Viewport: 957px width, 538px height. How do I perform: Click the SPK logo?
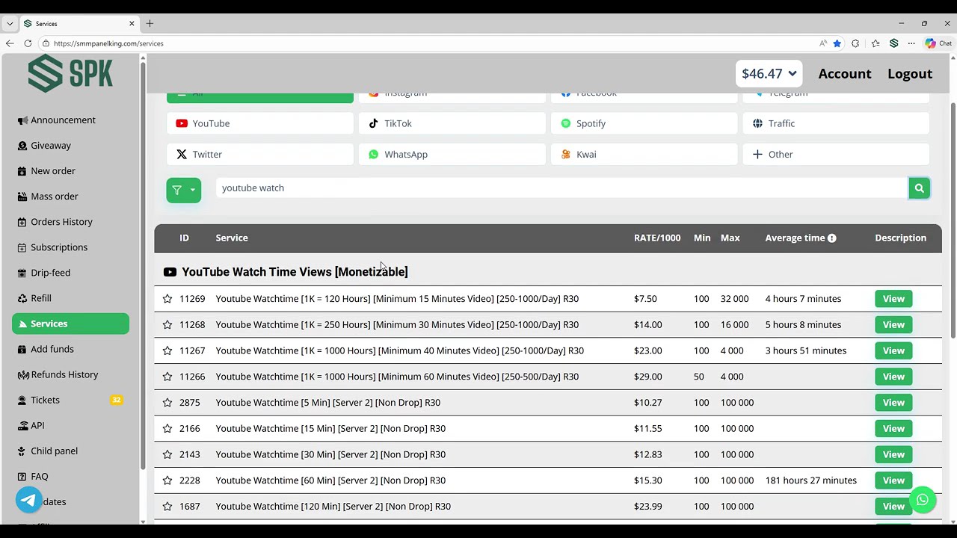pyautogui.click(x=70, y=73)
